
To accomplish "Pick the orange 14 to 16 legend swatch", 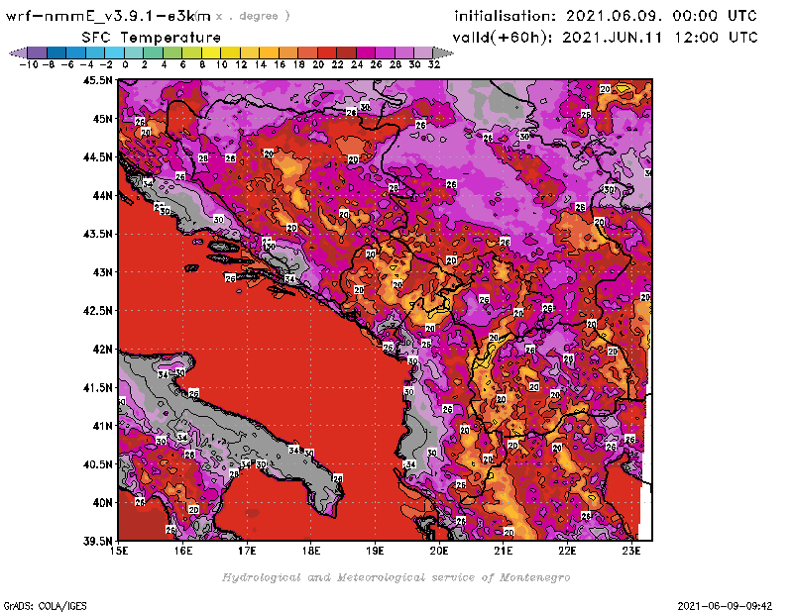I will (x=269, y=52).
